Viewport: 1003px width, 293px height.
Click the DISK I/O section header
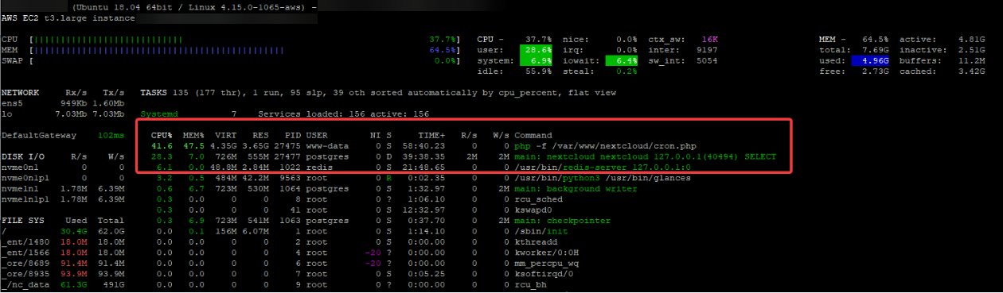24,157
